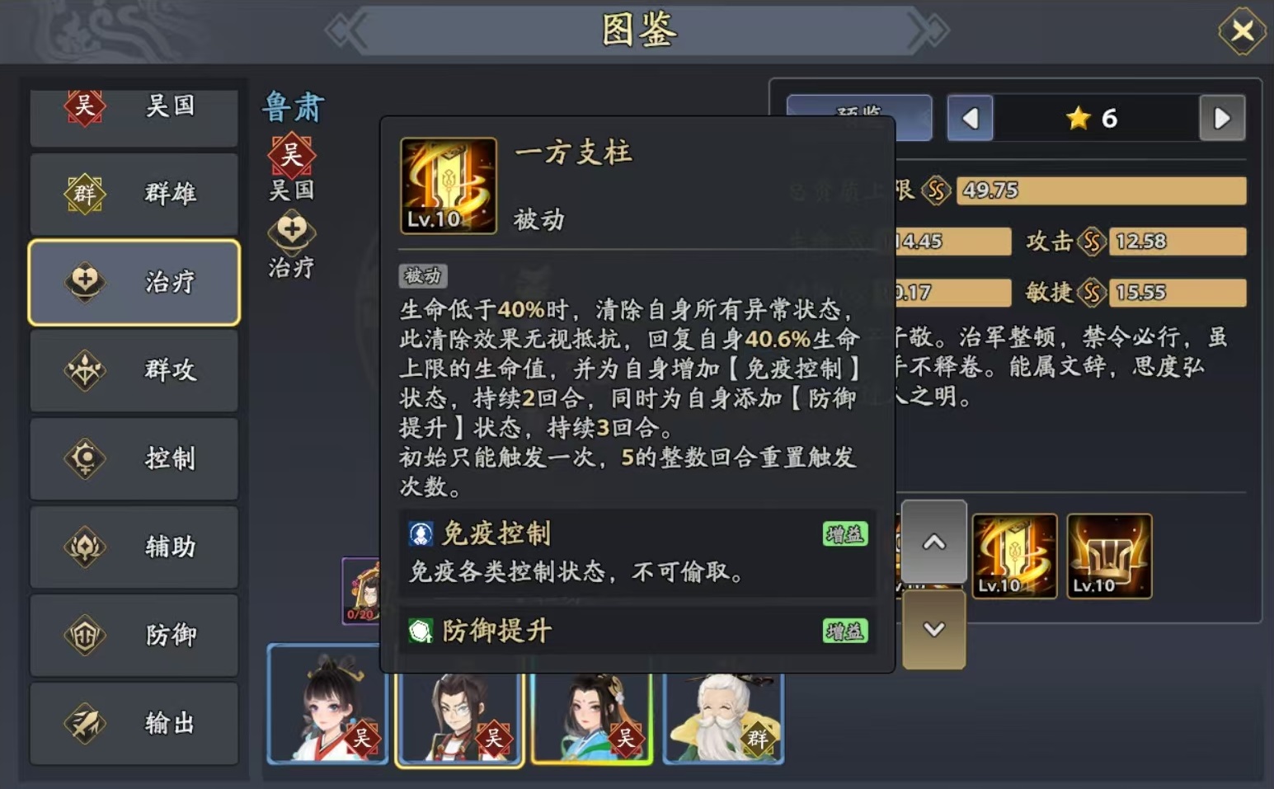Image resolution: width=1274 pixels, height=789 pixels.
Task: Select the 群雄 faction filter
Action: (x=134, y=194)
